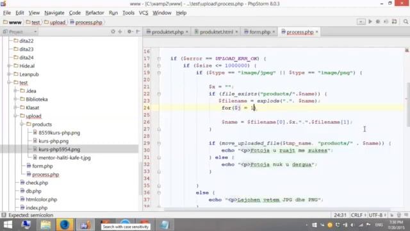Open the VCS menu
The image size is (410, 231).
[143, 13]
